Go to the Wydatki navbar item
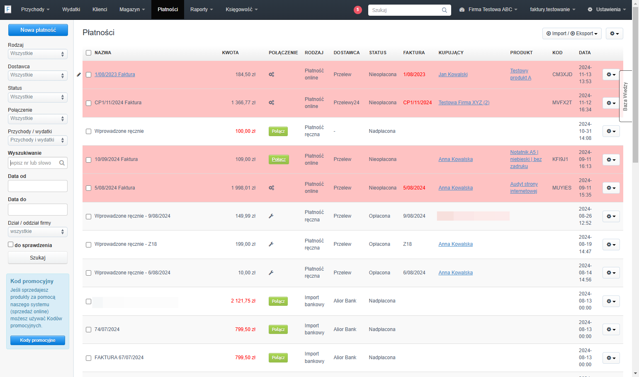639x377 pixels. click(71, 10)
